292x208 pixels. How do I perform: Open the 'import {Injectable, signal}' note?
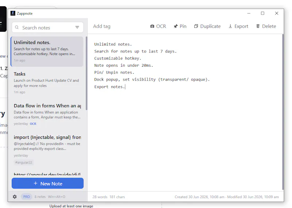point(47,149)
